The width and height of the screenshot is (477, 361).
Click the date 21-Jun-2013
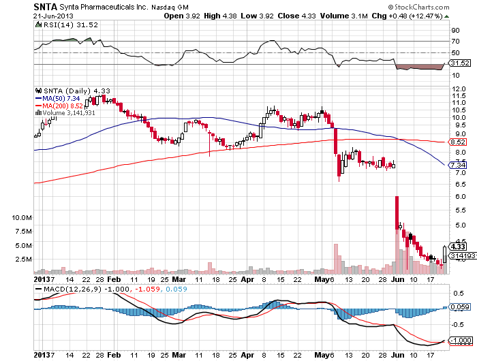point(53,16)
